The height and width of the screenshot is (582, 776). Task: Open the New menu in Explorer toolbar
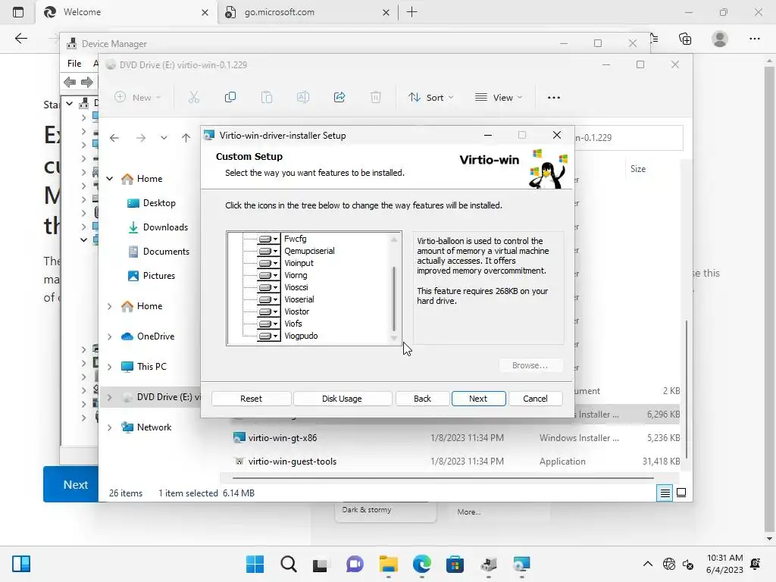138,98
